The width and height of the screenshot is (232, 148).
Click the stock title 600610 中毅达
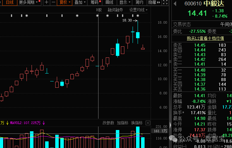click(204, 4)
